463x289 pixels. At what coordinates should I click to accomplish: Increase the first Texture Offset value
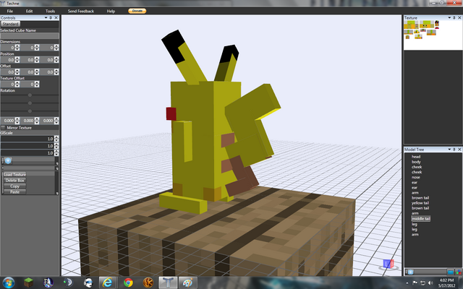tap(17, 83)
